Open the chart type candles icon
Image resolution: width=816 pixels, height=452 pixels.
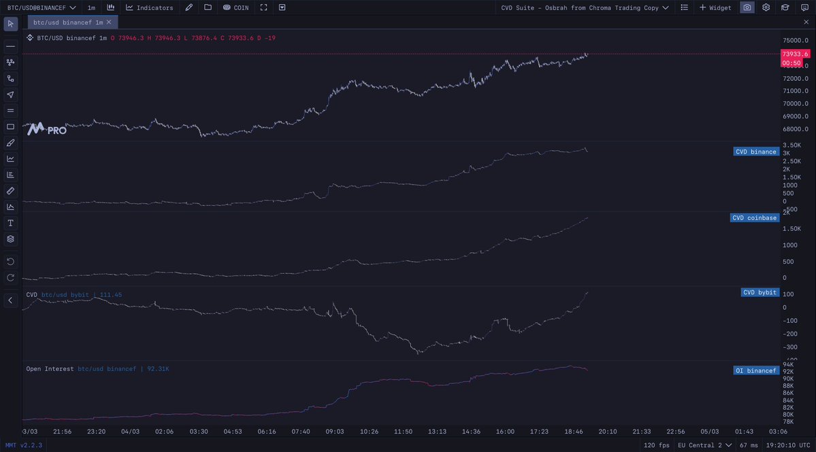click(x=110, y=7)
